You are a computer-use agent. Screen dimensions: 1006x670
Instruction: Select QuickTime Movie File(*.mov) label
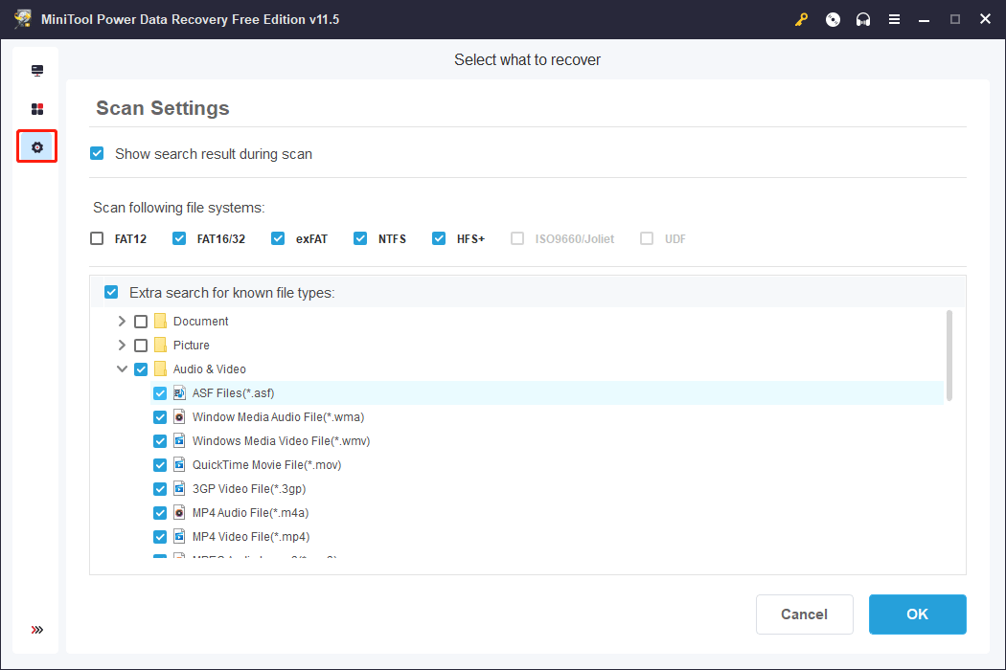click(267, 465)
